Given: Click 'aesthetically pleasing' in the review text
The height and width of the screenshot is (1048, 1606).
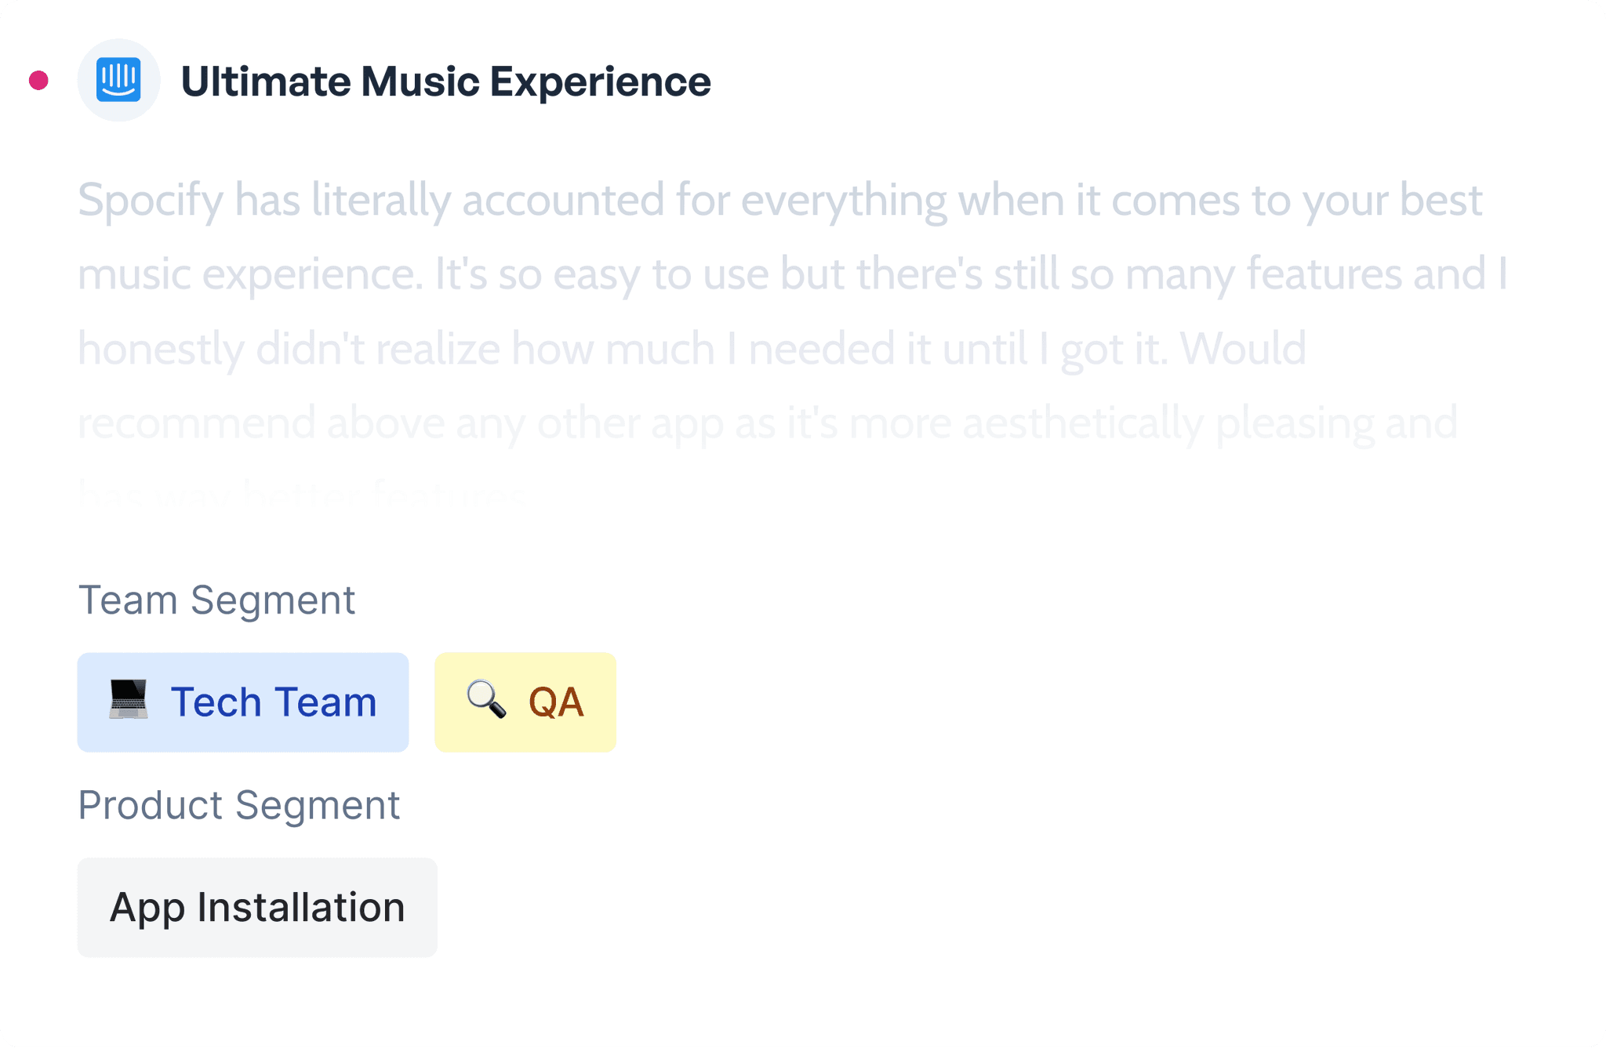Looking at the screenshot, I should [x=1168, y=423].
